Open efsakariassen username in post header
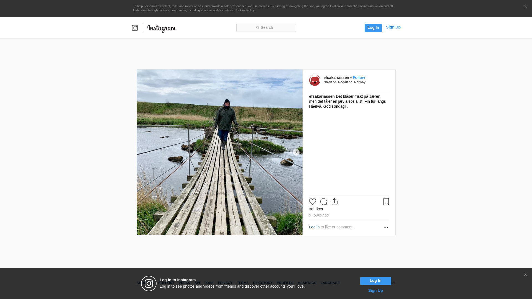The width and height of the screenshot is (532, 299). pos(336,78)
